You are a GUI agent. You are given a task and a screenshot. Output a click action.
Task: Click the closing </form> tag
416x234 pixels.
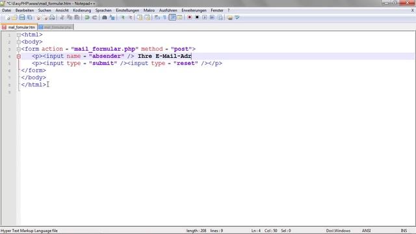point(33,70)
